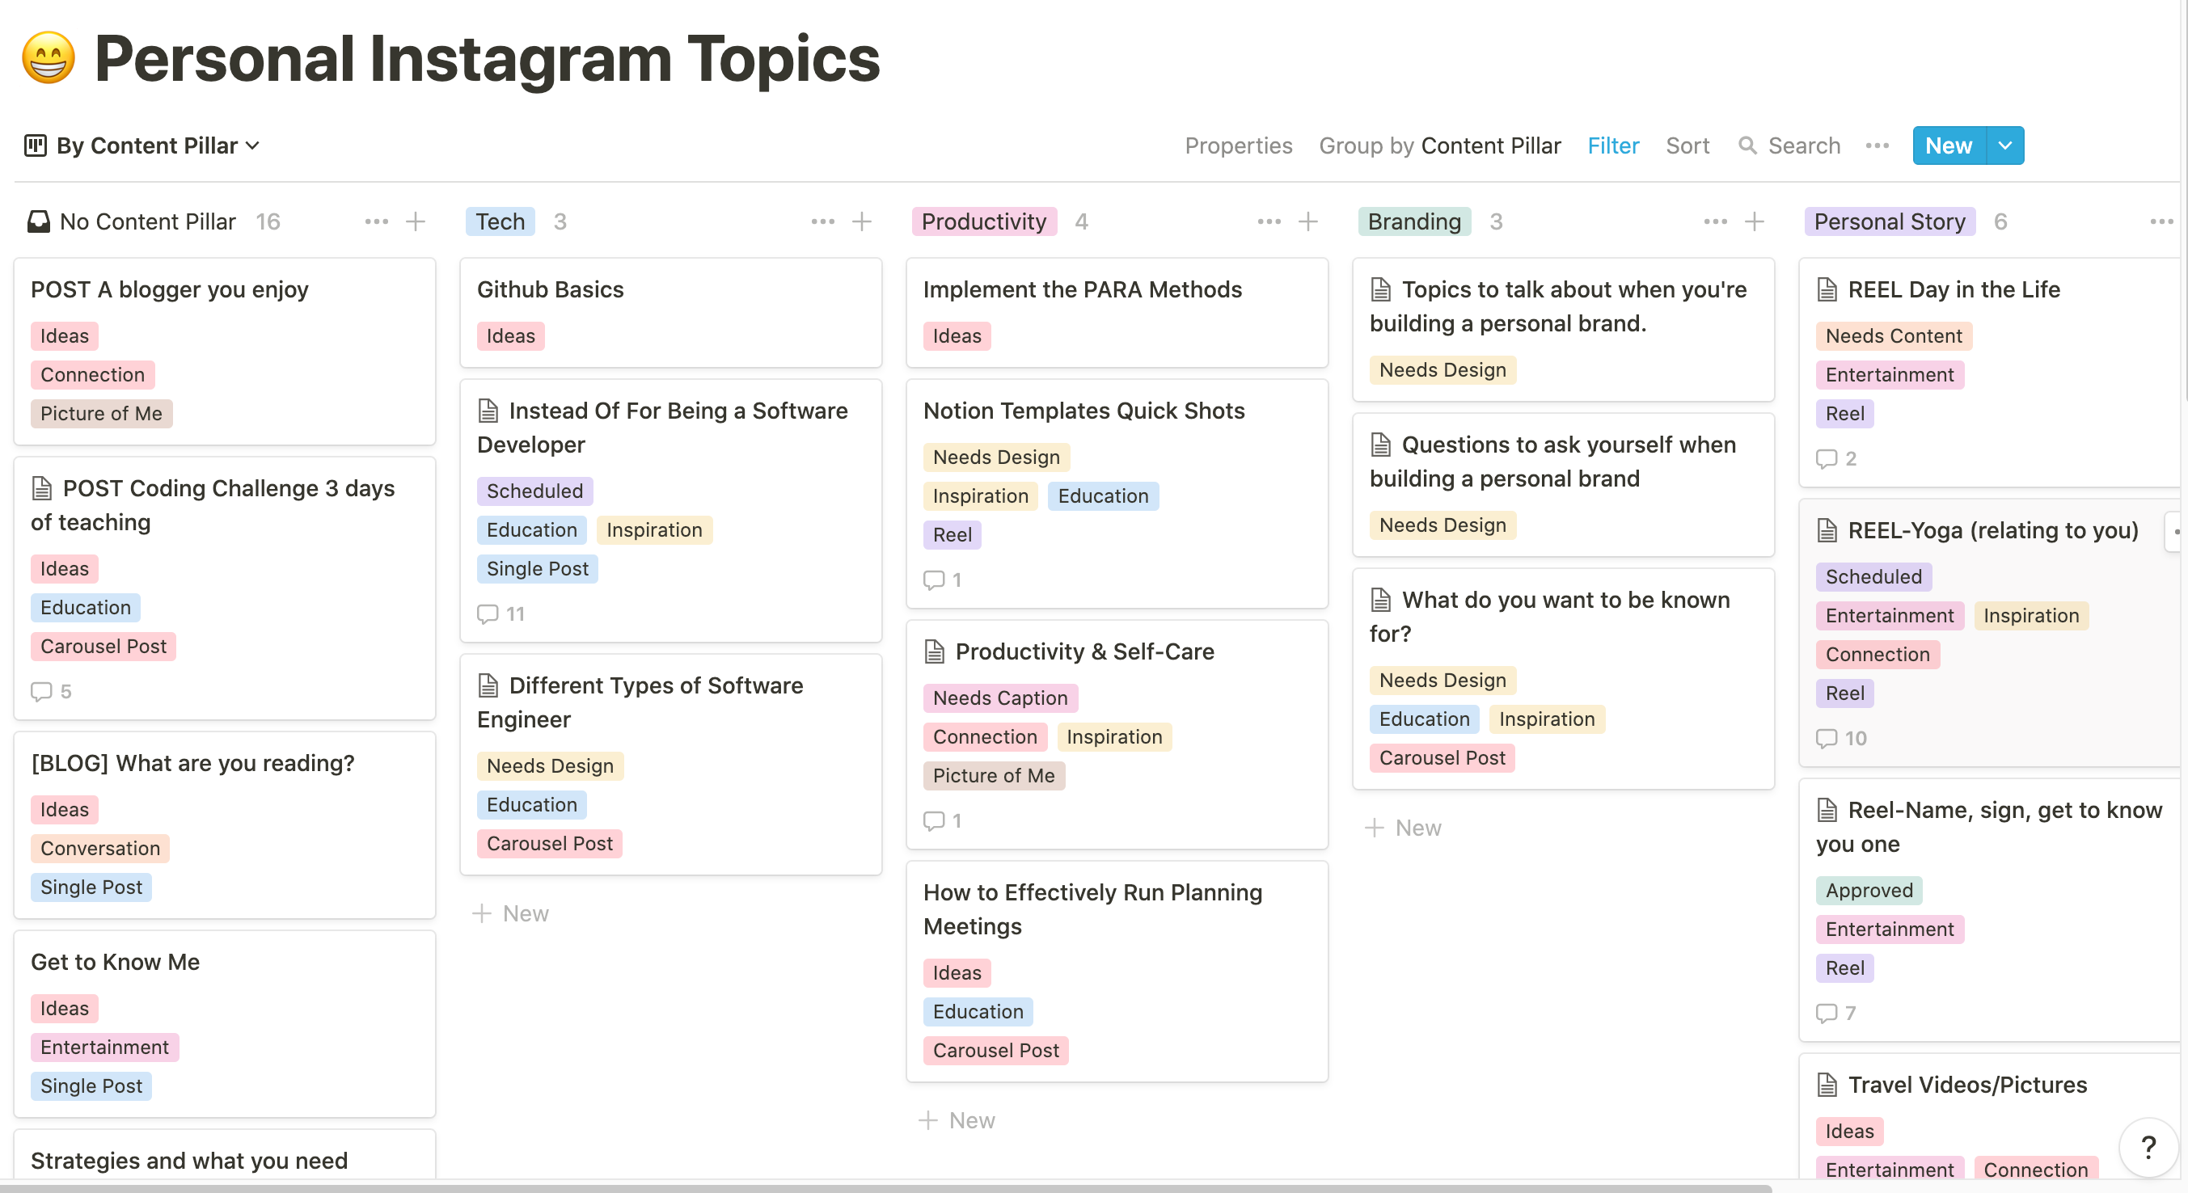Open the Sort menu
The width and height of the screenshot is (2188, 1193).
click(x=1687, y=146)
